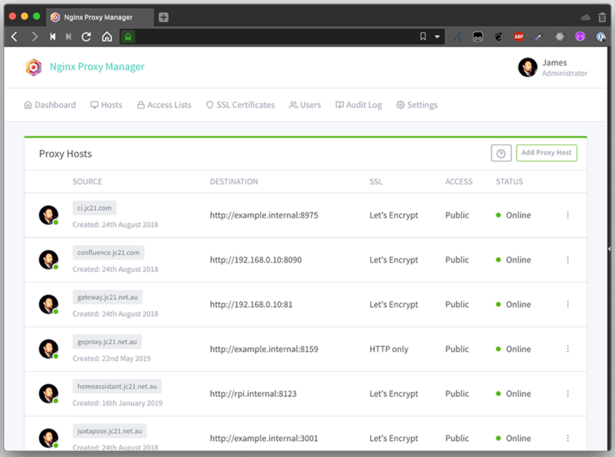Screen dimensions: 615x457
Task: Go to the browser home icon
Action: (x=106, y=36)
